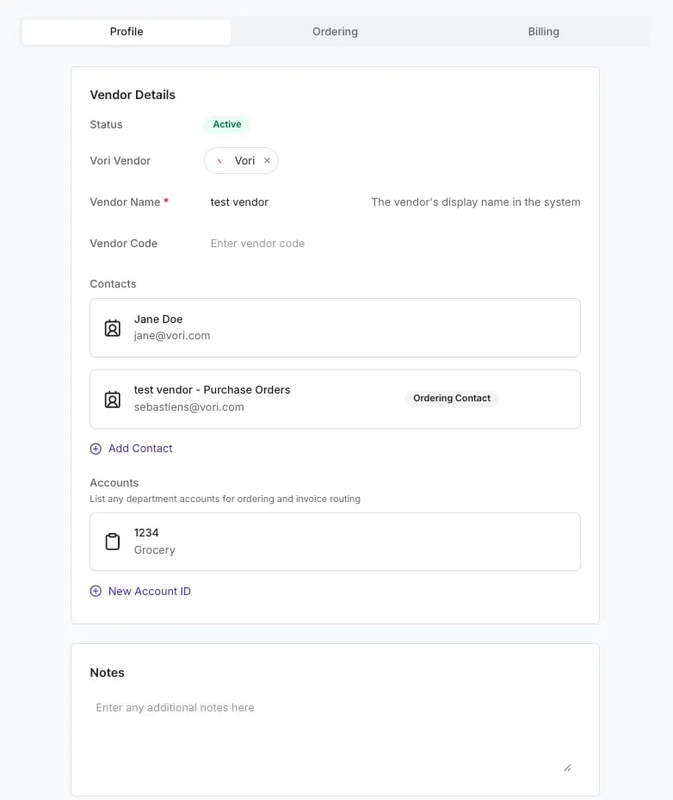Open the Jane Doe contact card
This screenshot has width=673, height=800.
click(335, 327)
